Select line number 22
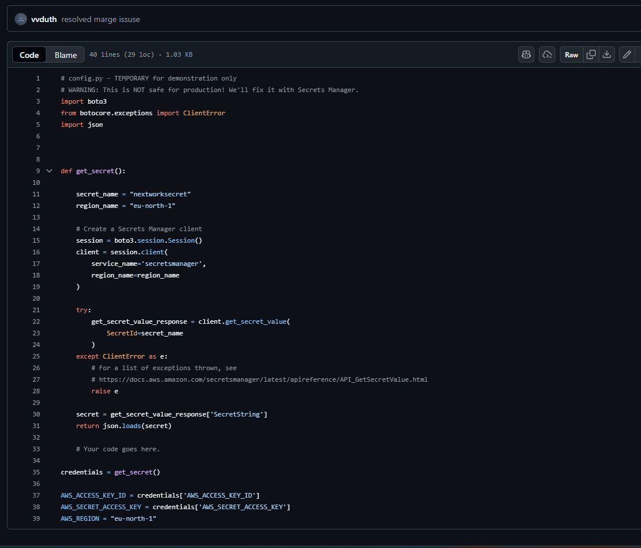This screenshot has height=548, width=641. click(x=36, y=321)
